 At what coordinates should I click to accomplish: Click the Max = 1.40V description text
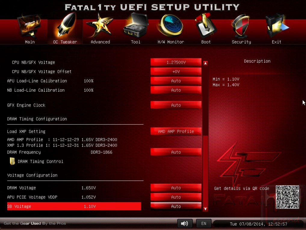[x=226, y=85]
